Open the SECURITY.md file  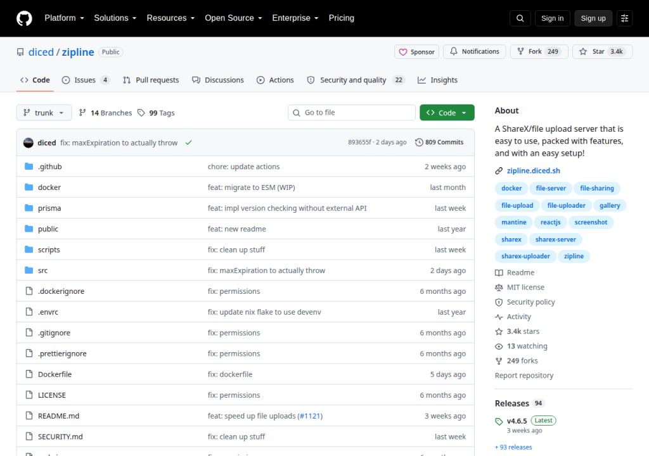[x=60, y=436]
